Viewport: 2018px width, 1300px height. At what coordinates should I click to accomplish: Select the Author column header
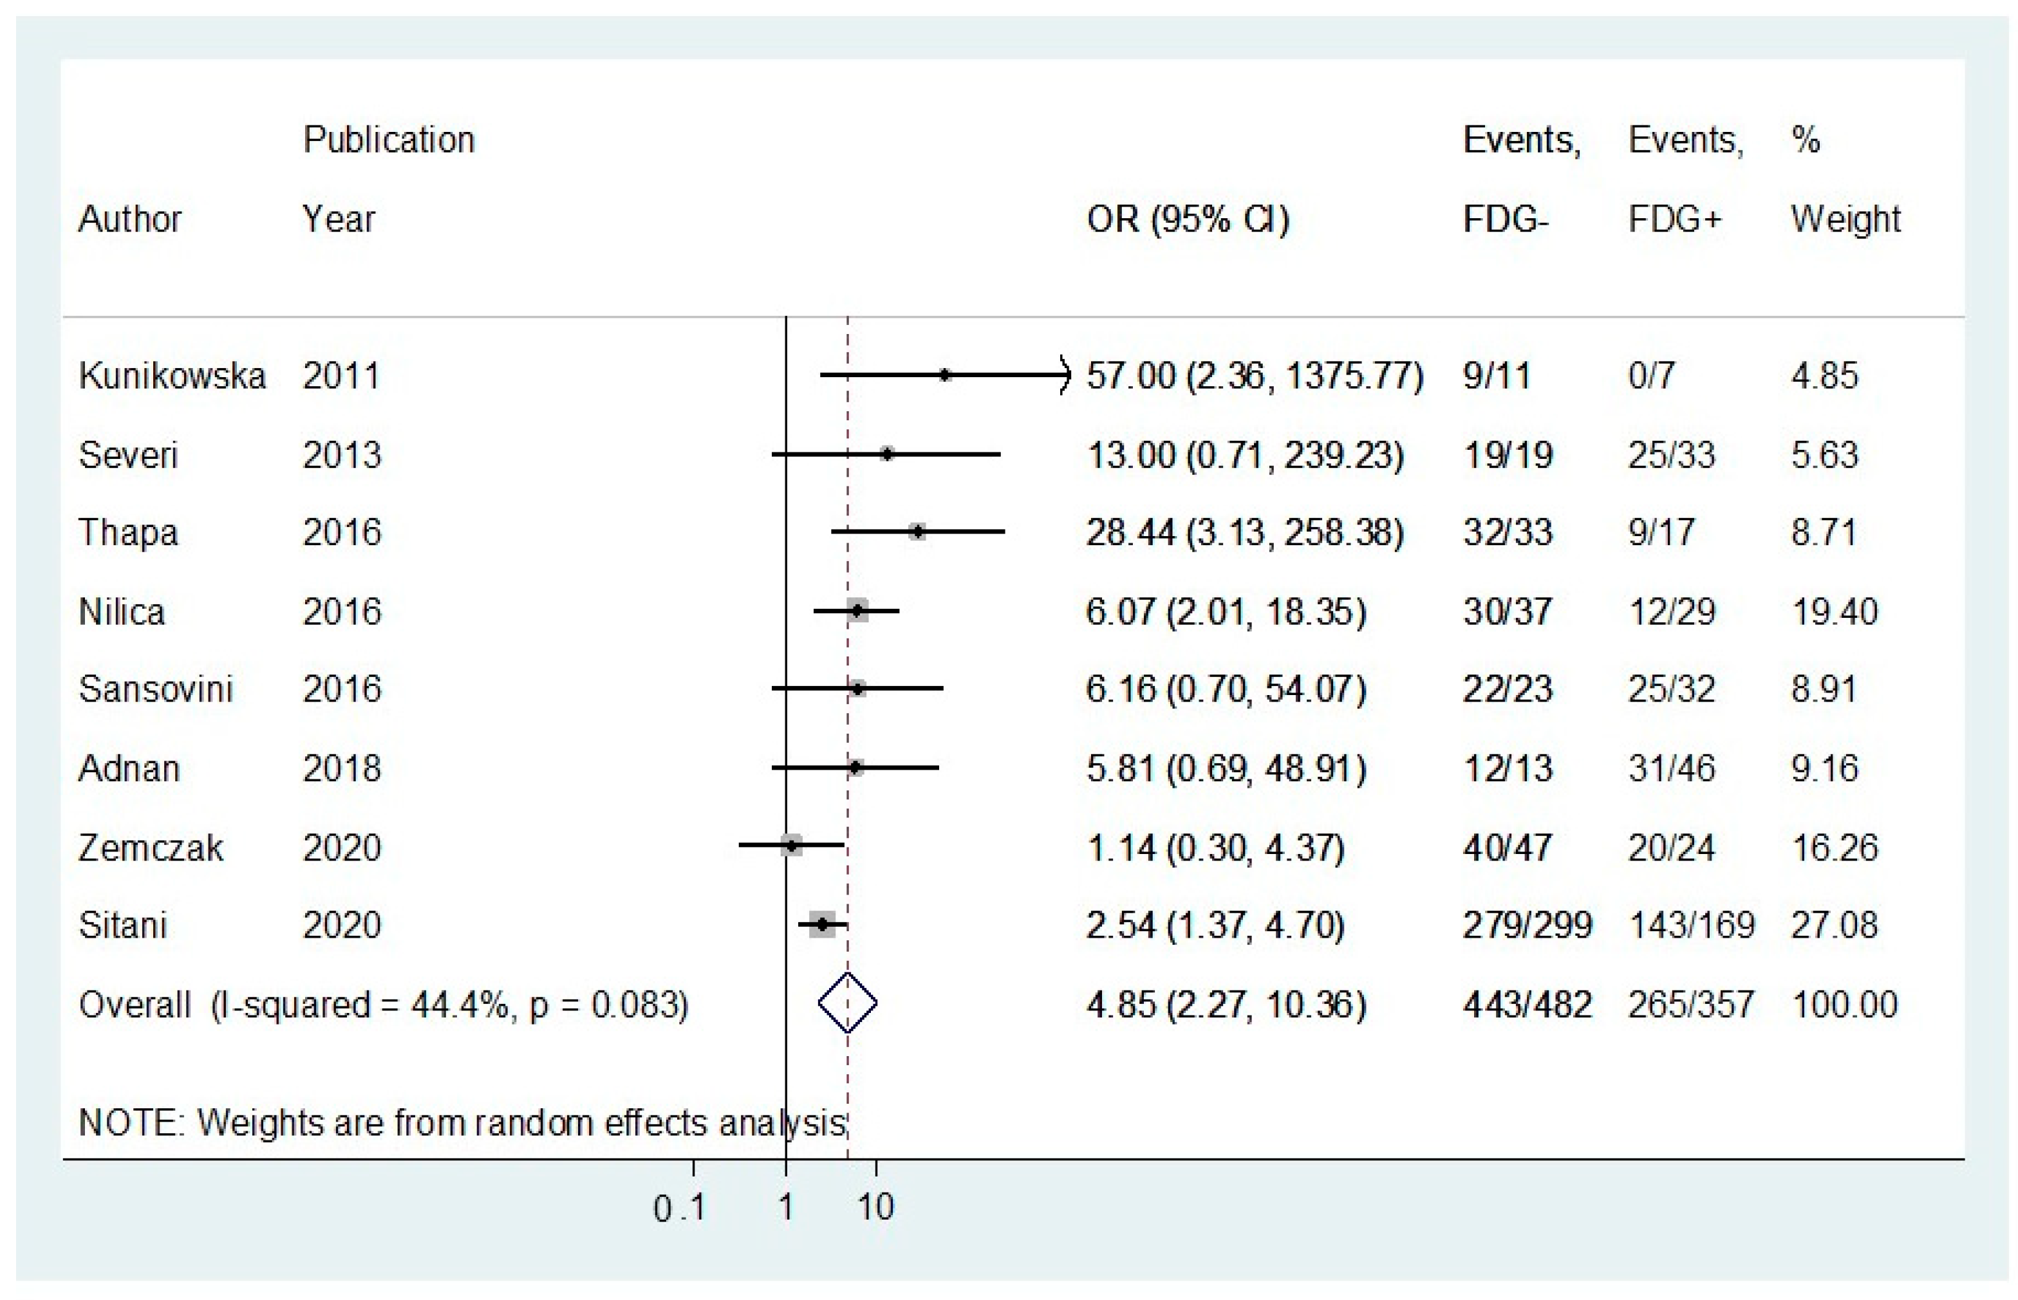(129, 219)
